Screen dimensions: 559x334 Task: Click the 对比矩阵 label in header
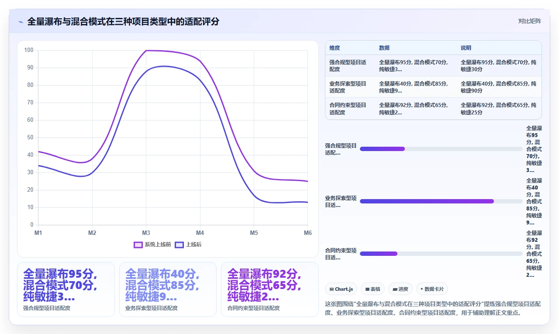530,21
